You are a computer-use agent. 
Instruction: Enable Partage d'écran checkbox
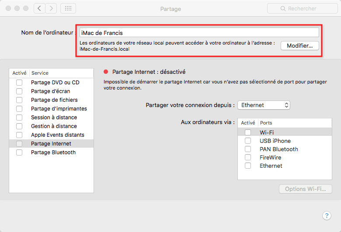pyautogui.click(x=19, y=91)
